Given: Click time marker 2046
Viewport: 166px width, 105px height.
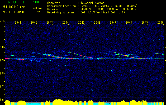Looking at the screenshot, I should (97, 22).
